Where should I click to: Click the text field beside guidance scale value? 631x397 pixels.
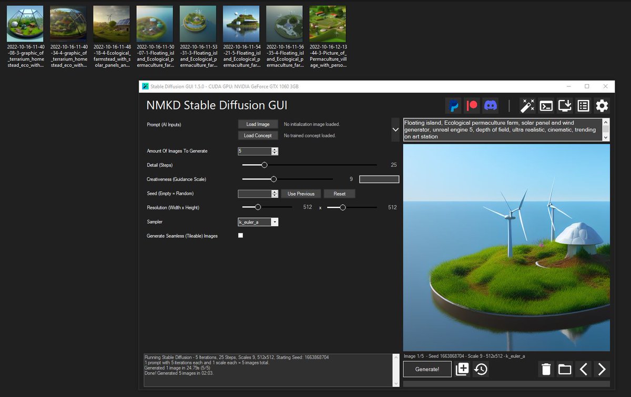coord(379,180)
